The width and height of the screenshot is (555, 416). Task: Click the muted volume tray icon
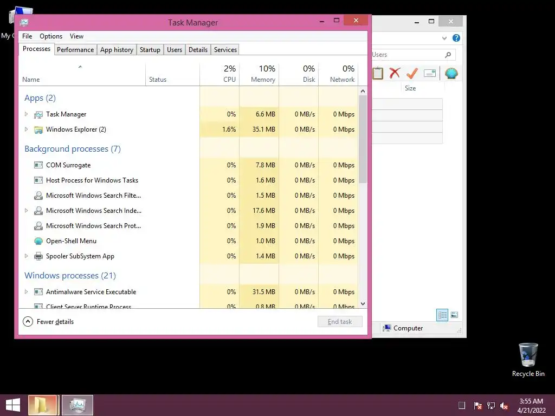tap(504, 405)
